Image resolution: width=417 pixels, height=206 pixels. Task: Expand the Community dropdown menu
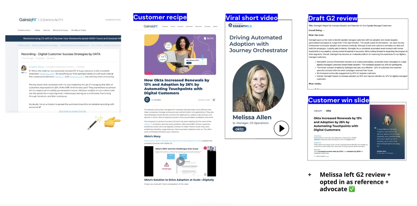[24, 30]
